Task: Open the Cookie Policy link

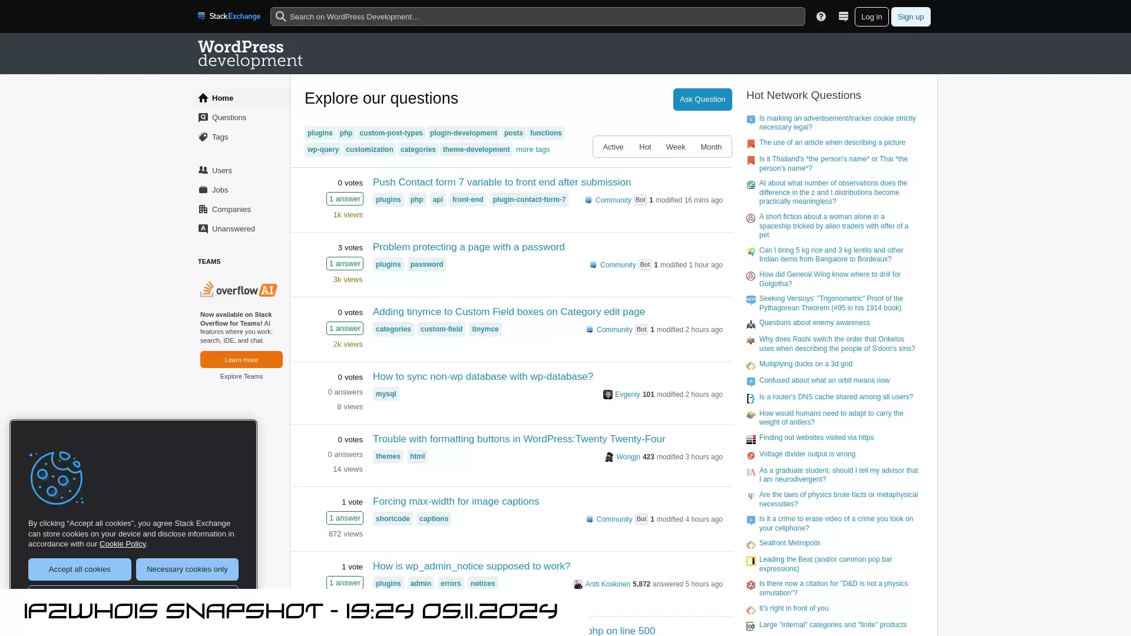Action: [x=123, y=544]
